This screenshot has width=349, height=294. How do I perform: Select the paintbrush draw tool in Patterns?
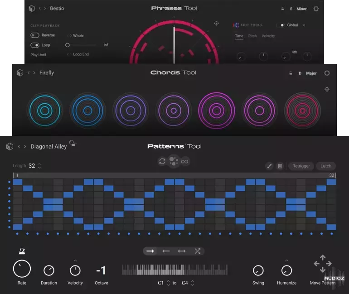click(269, 166)
